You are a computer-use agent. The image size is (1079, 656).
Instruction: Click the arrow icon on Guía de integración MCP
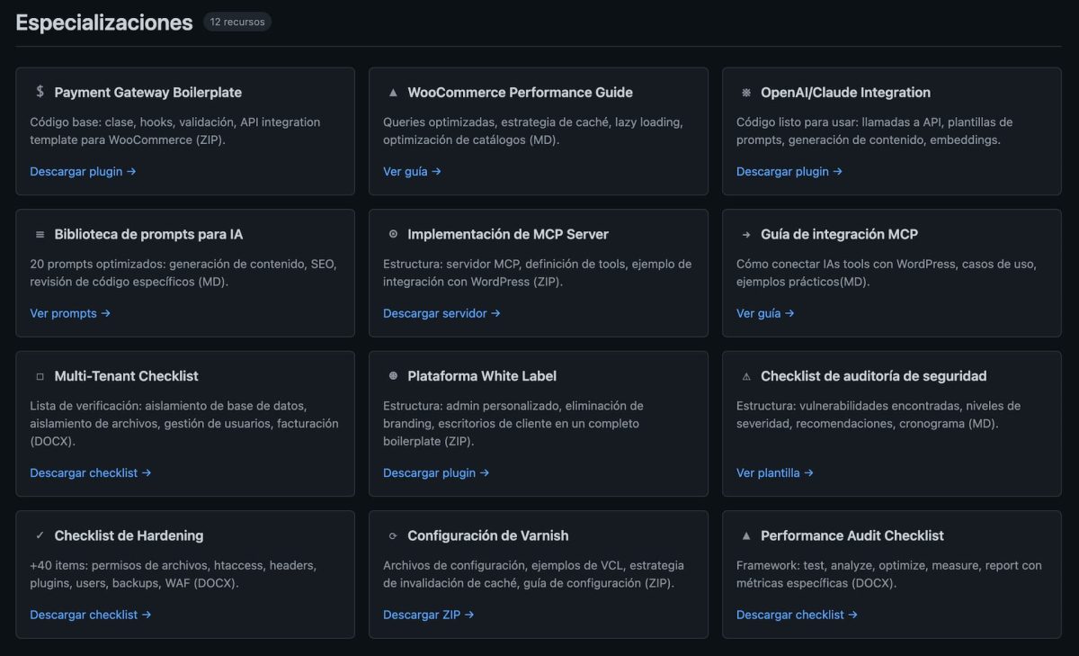[745, 234]
